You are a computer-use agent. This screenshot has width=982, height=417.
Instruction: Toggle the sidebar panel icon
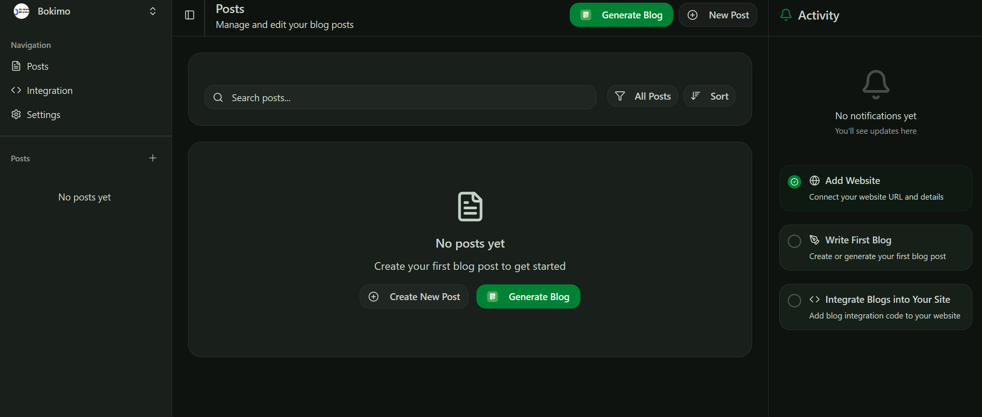(x=190, y=15)
